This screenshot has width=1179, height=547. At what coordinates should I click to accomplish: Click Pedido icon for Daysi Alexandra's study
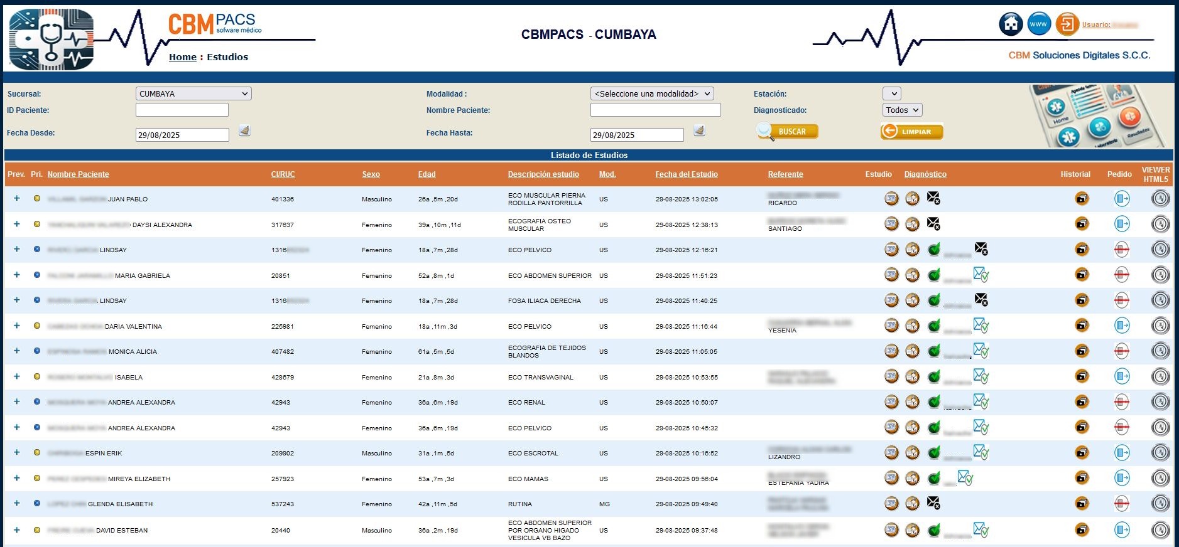coord(1122,224)
